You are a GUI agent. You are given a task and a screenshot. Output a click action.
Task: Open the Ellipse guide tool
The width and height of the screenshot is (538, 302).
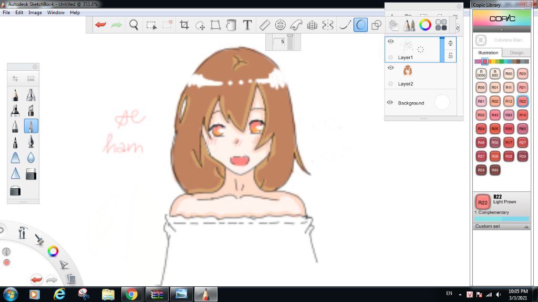[x=281, y=25]
